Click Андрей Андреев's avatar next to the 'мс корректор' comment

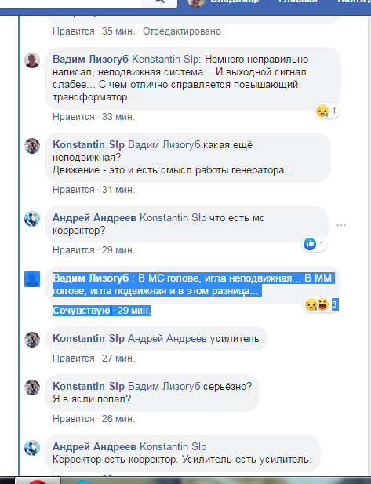[32, 219]
